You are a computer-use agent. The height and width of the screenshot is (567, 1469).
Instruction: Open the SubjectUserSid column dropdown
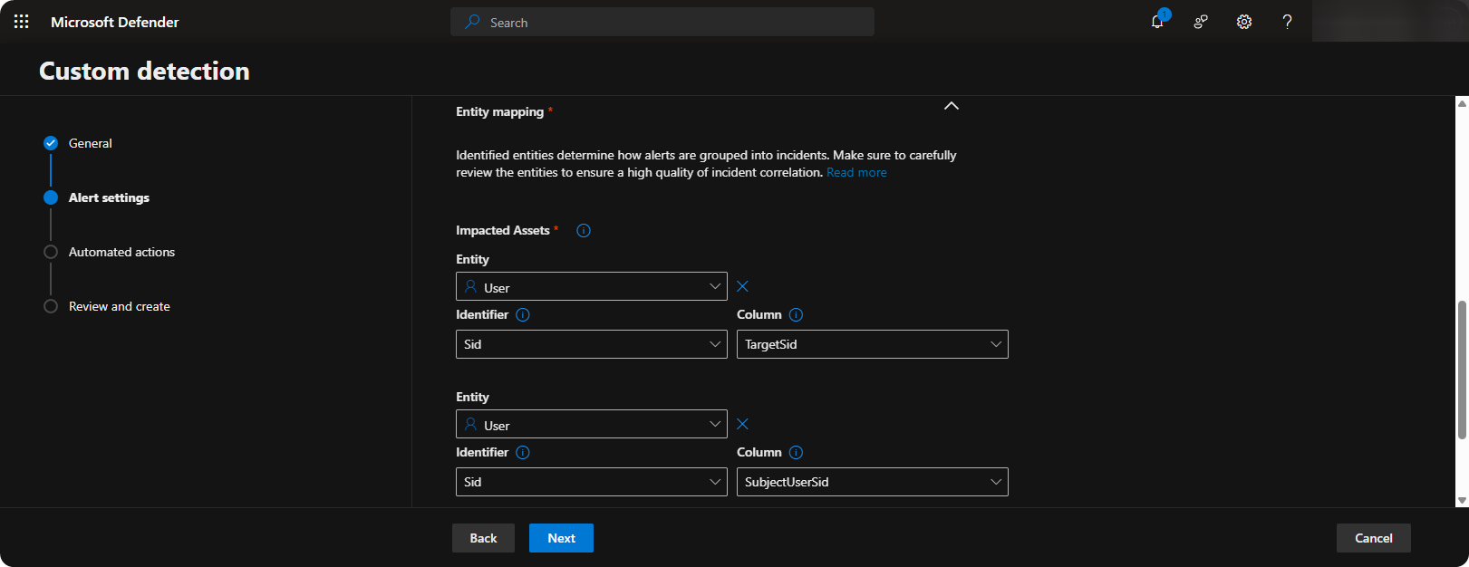tap(872, 482)
